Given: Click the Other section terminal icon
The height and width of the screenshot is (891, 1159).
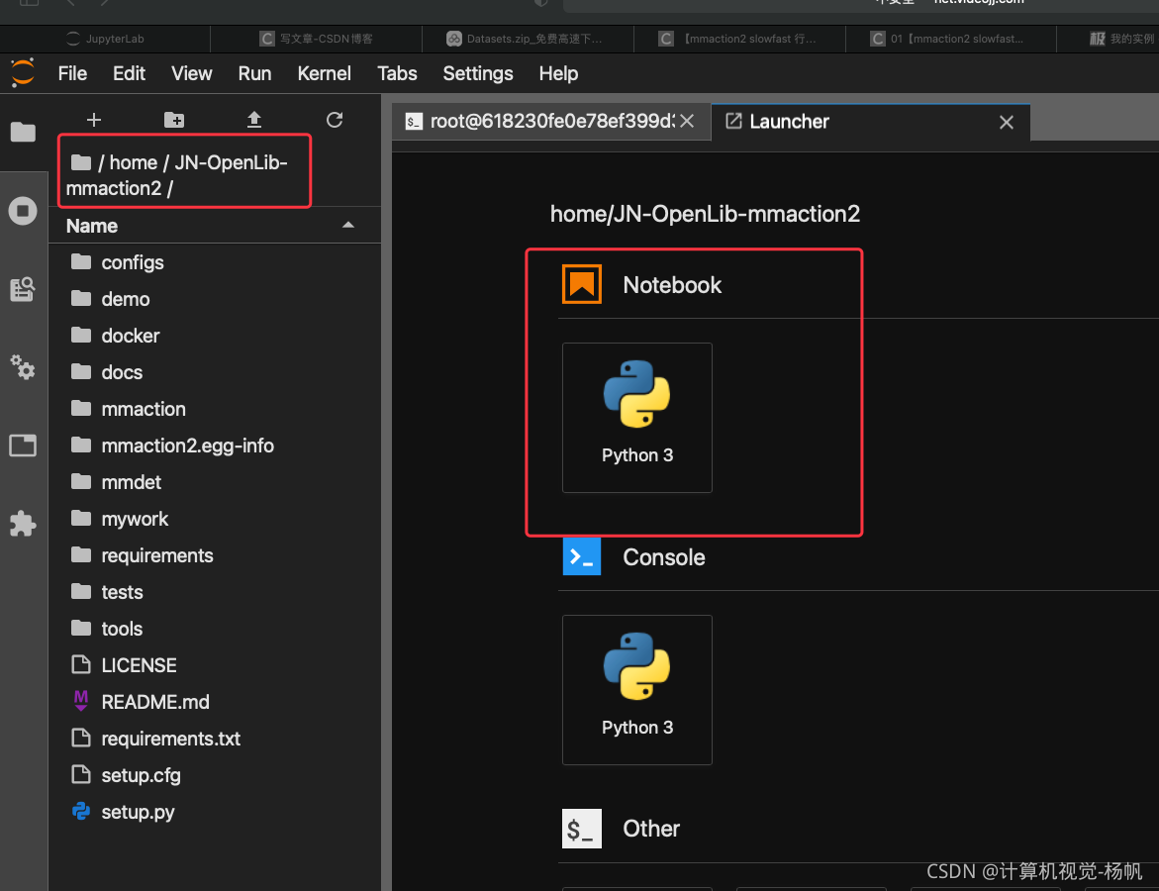Looking at the screenshot, I should (x=582, y=829).
